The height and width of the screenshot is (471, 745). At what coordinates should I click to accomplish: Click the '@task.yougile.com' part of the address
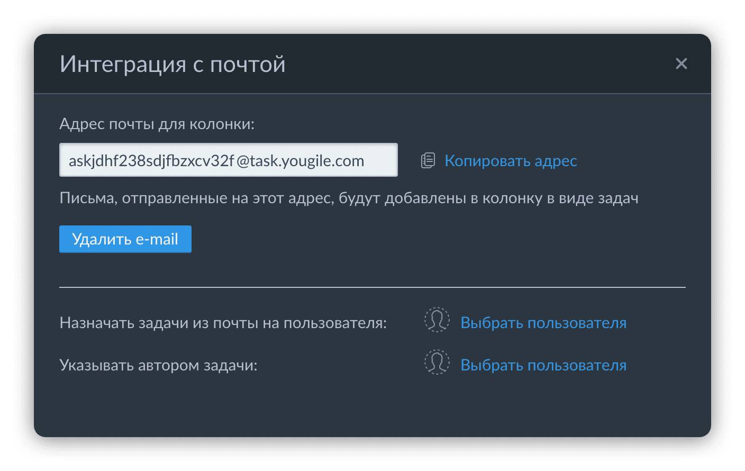point(300,161)
